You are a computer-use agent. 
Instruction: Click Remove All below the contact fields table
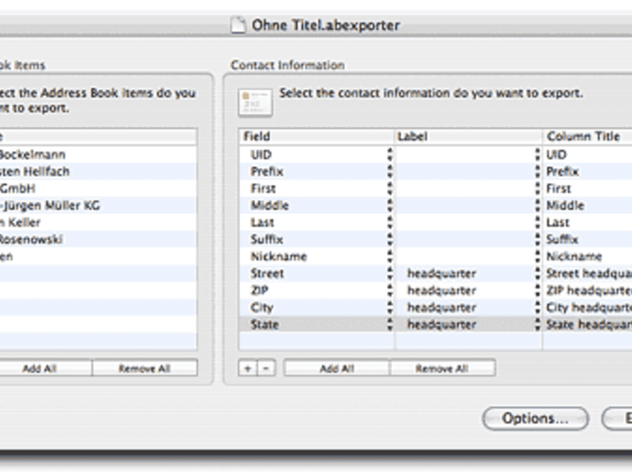(x=442, y=368)
